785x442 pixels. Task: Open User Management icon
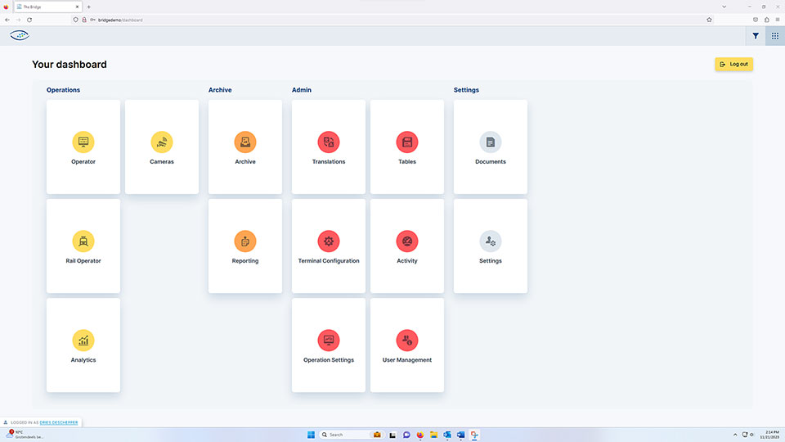[407, 340]
